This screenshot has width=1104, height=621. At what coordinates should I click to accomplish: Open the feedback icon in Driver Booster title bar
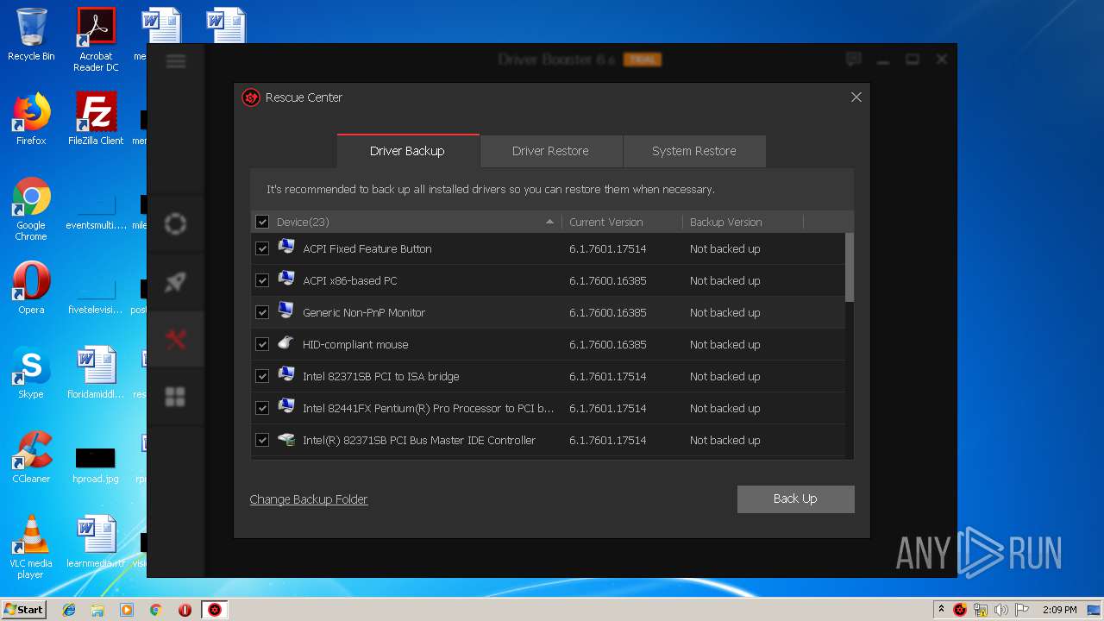pyautogui.click(x=854, y=60)
